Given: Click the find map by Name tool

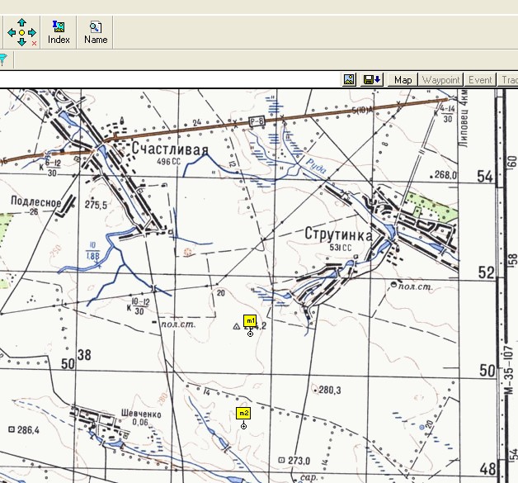Looking at the screenshot, I should pyautogui.click(x=96, y=33).
